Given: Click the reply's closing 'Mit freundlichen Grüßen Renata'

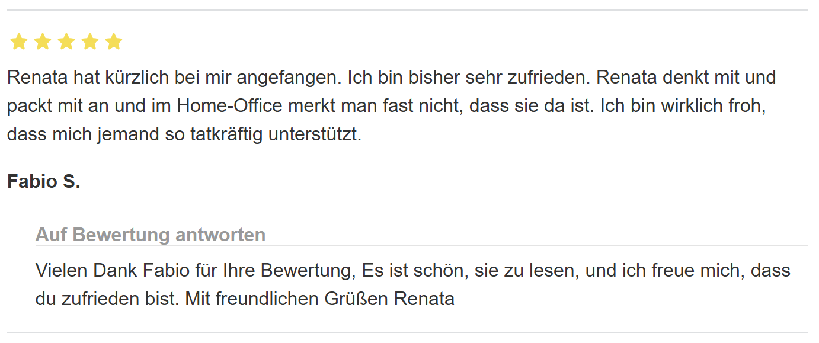Looking at the screenshot, I should pos(319,299).
